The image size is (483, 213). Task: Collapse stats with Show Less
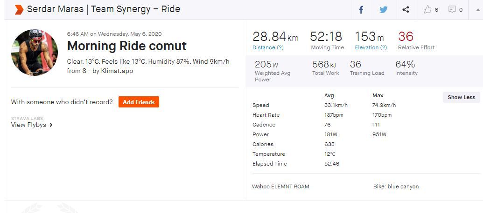[461, 97]
